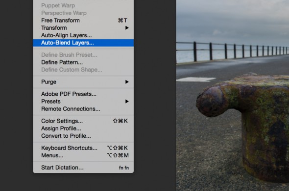Screen dimensions: 289x191
Task: Choose Convert to Profile option
Action: click(x=83, y=136)
